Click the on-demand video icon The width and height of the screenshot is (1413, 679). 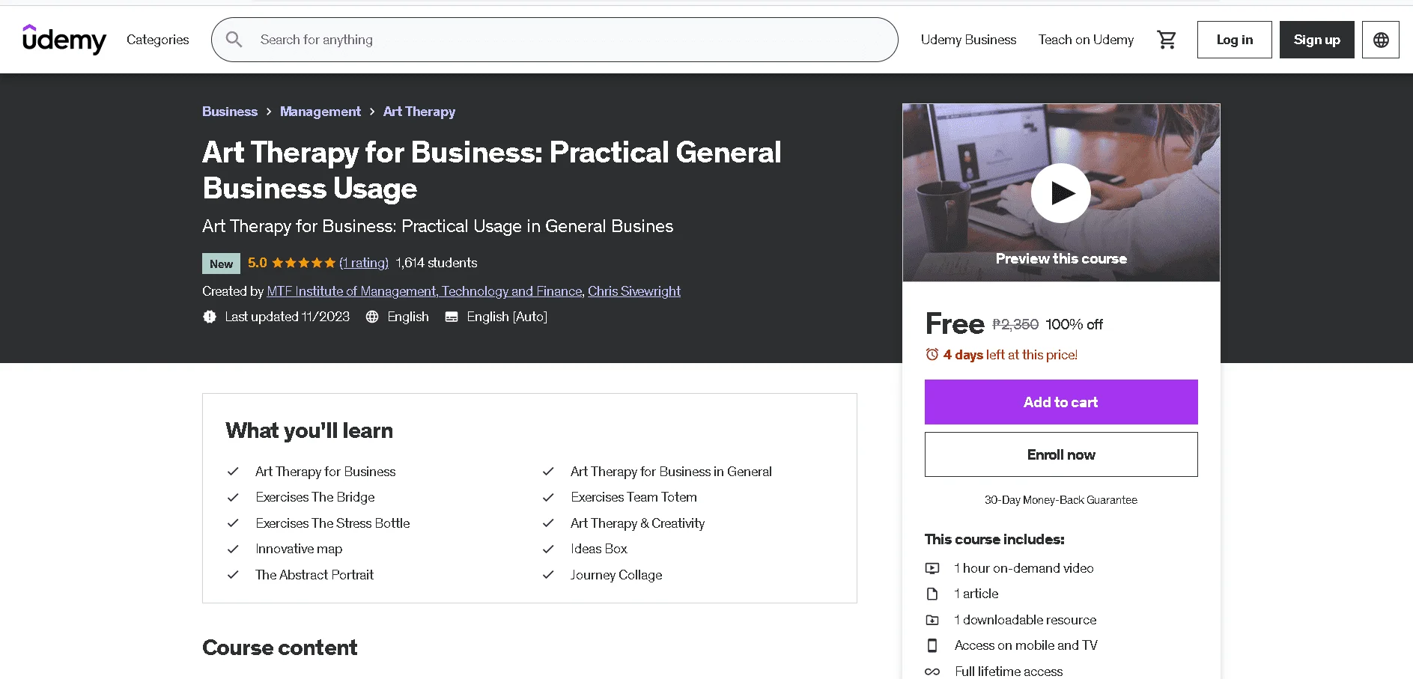(x=932, y=568)
